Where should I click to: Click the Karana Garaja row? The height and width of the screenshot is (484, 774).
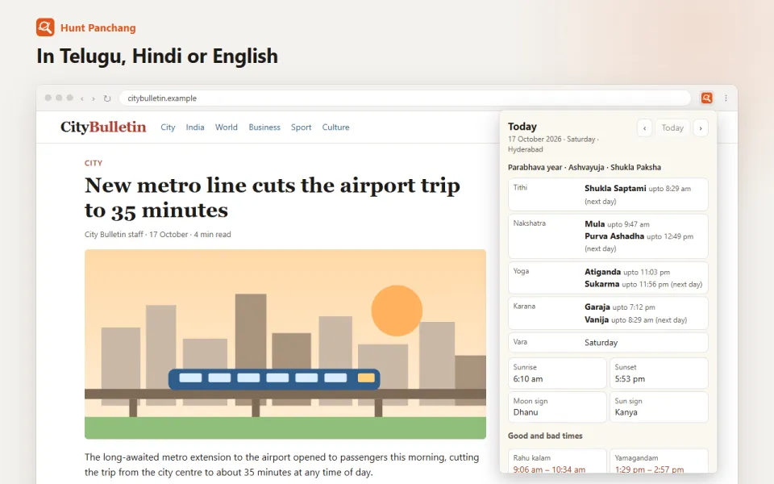pyautogui.click(x=608, y=313)
